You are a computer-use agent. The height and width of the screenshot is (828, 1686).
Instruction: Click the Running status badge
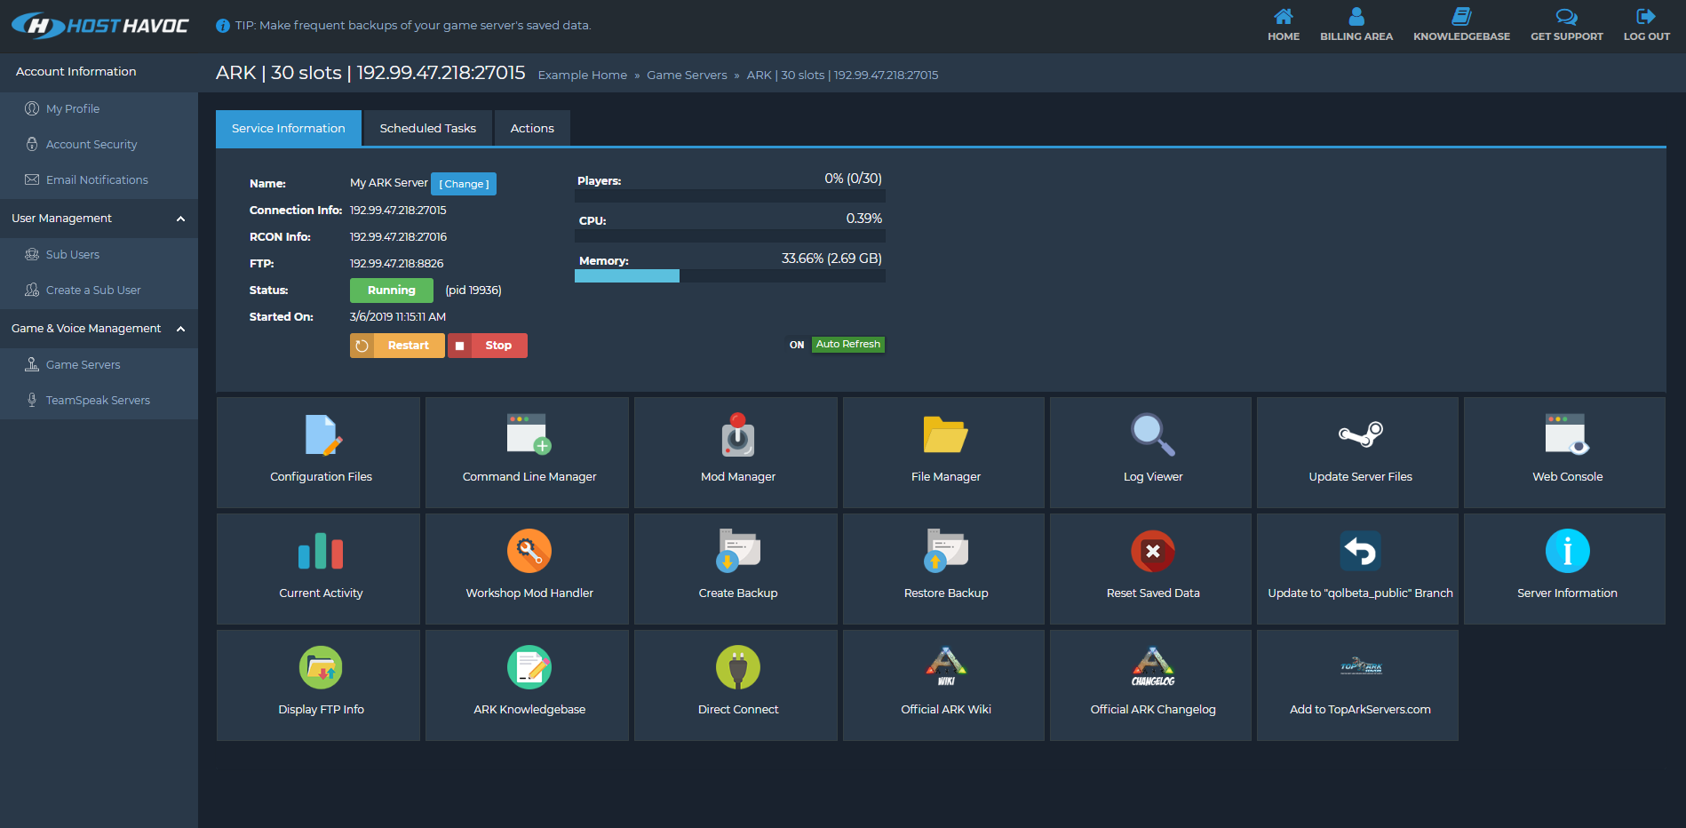392,291
